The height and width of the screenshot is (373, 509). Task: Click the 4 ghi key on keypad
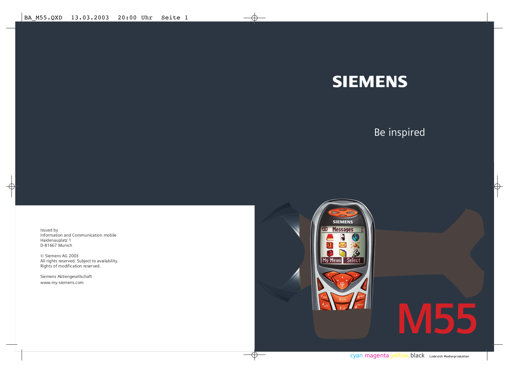tap(325, 305)
